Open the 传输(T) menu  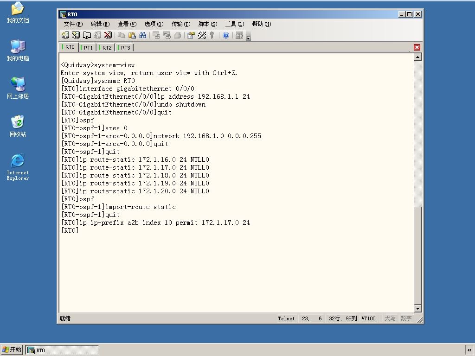click(181, 24)
